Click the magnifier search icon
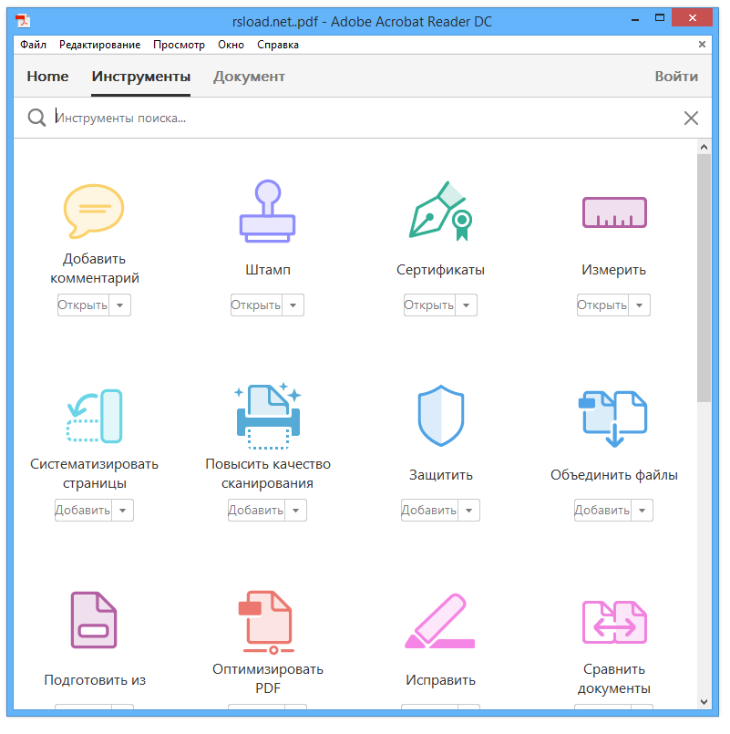This screenshot has width=730, height=734. (36, 118)
